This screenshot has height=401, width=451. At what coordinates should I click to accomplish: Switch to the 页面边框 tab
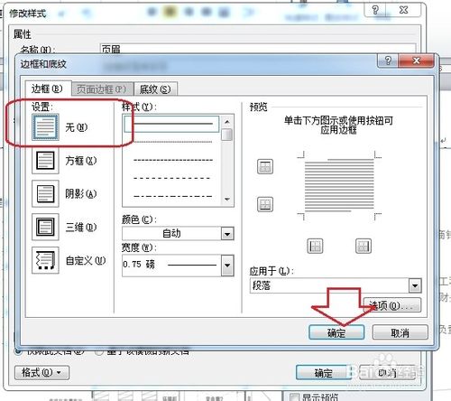(102, 89)
